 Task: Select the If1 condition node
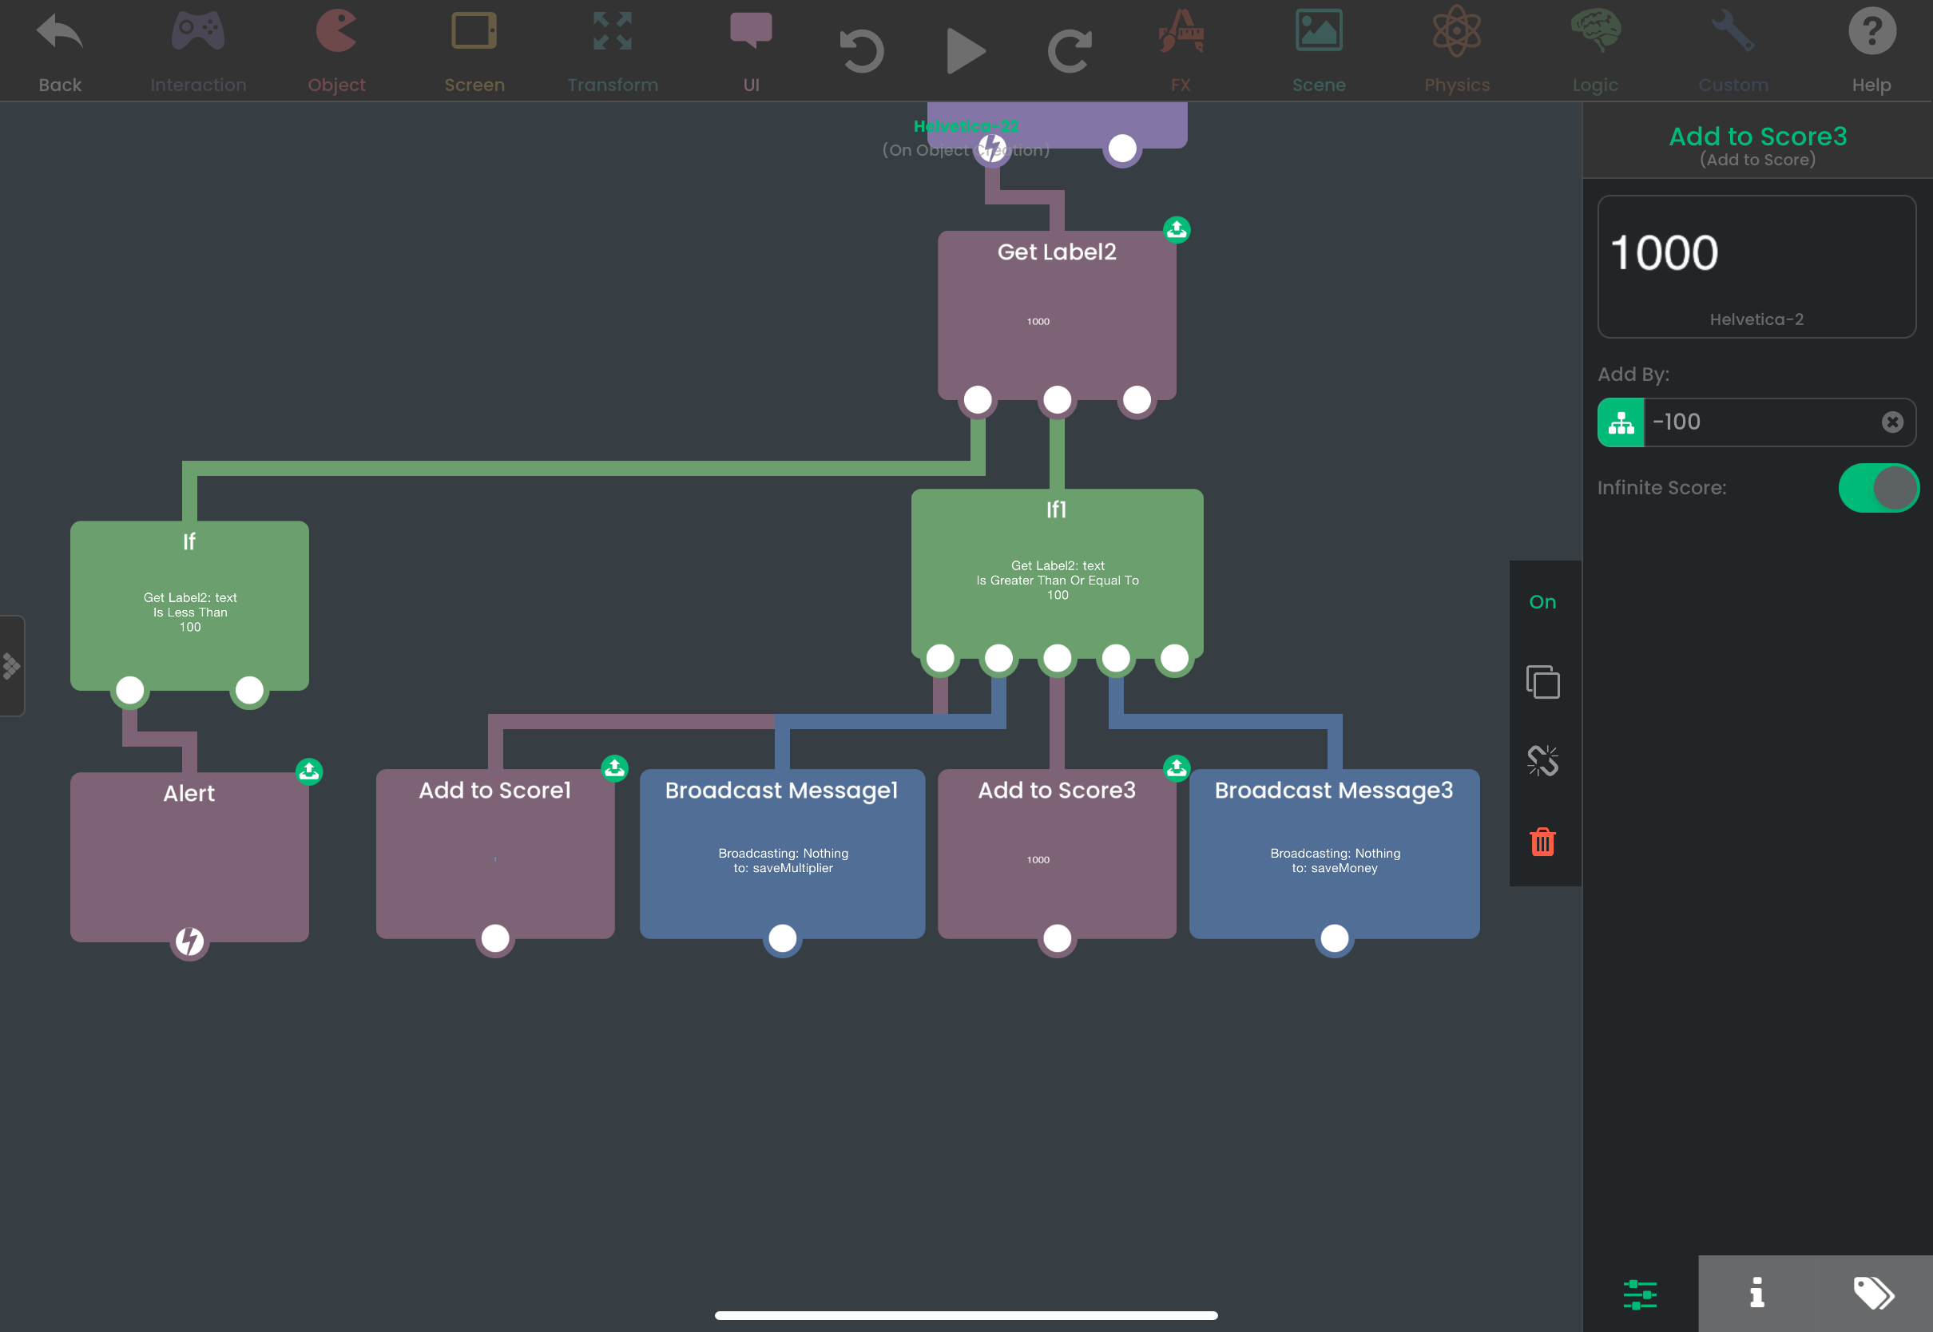pos(1057,573)
